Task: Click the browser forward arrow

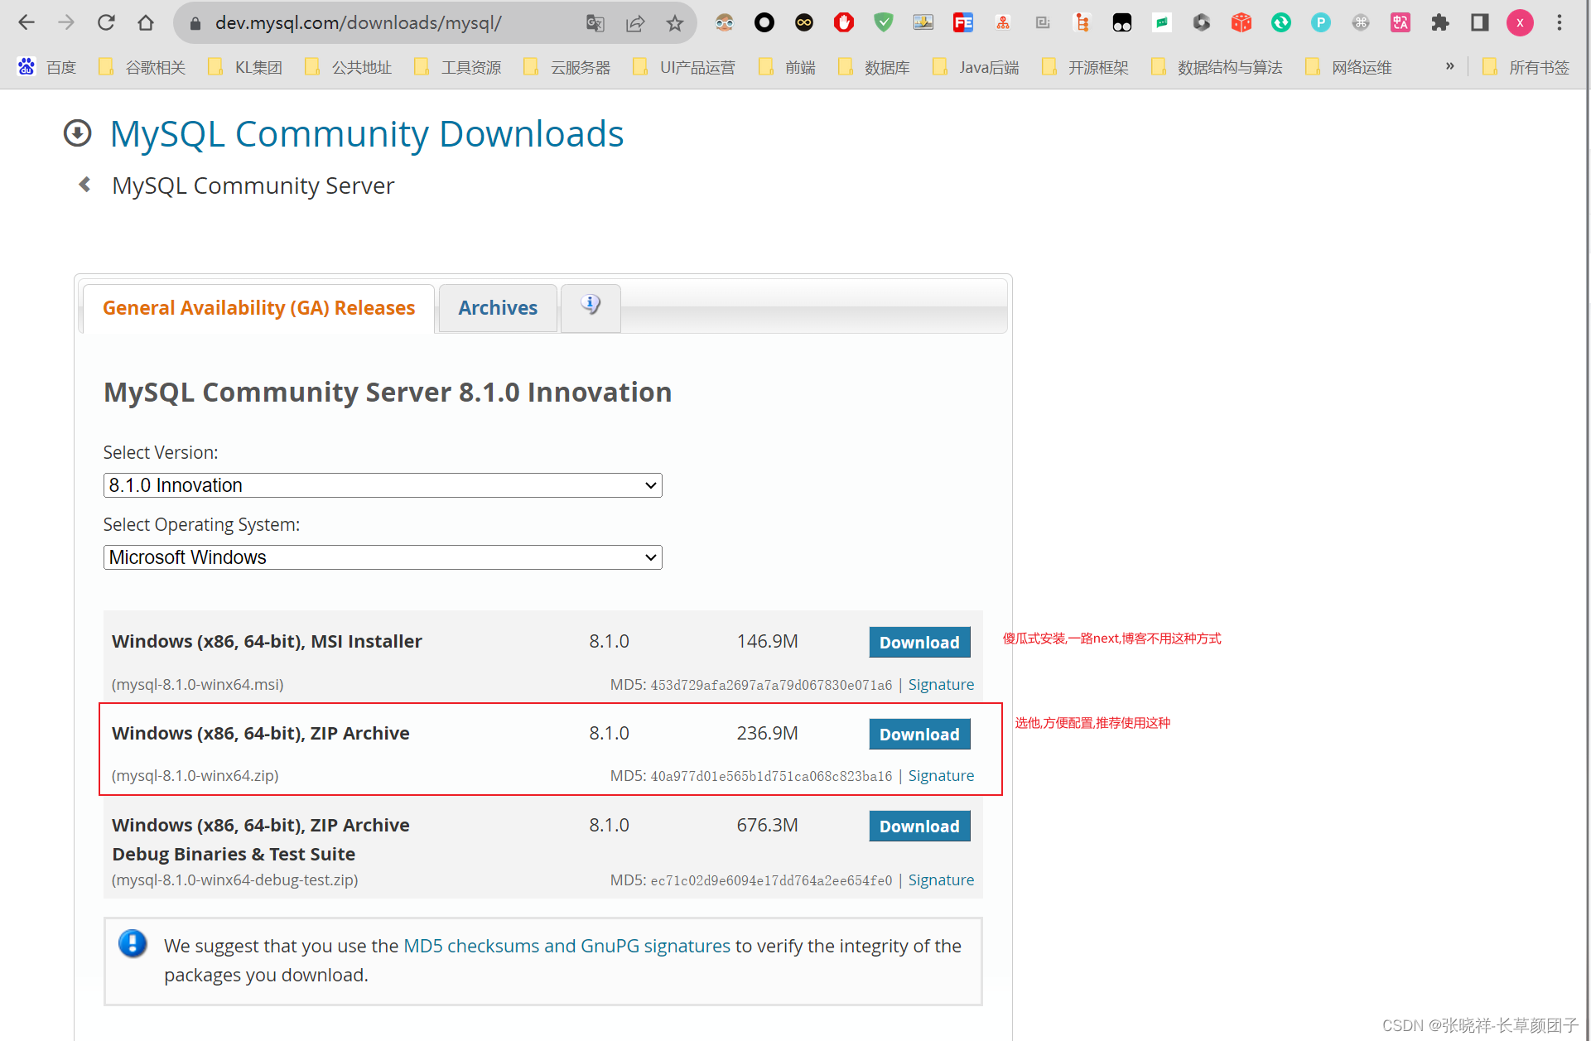Action: pos(66,22)
